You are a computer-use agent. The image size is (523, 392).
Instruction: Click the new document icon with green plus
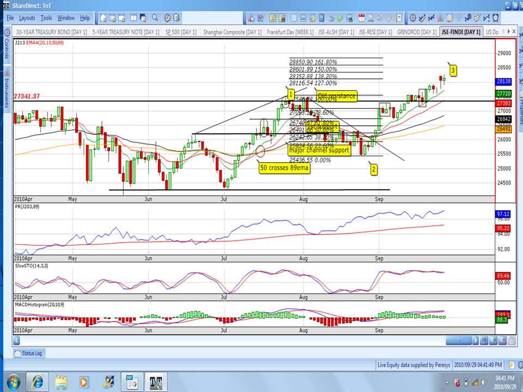click(104, 18)
